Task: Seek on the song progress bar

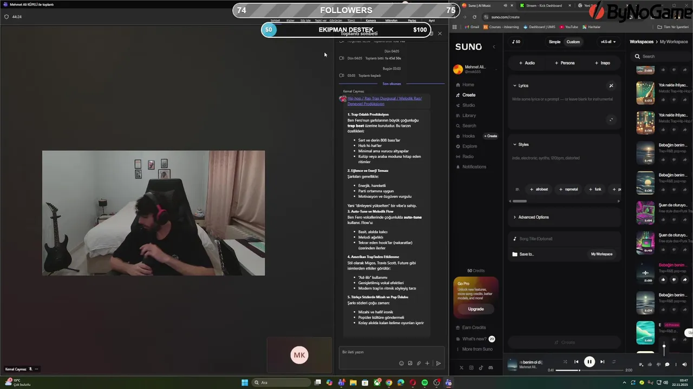Action: pos(590,370)
